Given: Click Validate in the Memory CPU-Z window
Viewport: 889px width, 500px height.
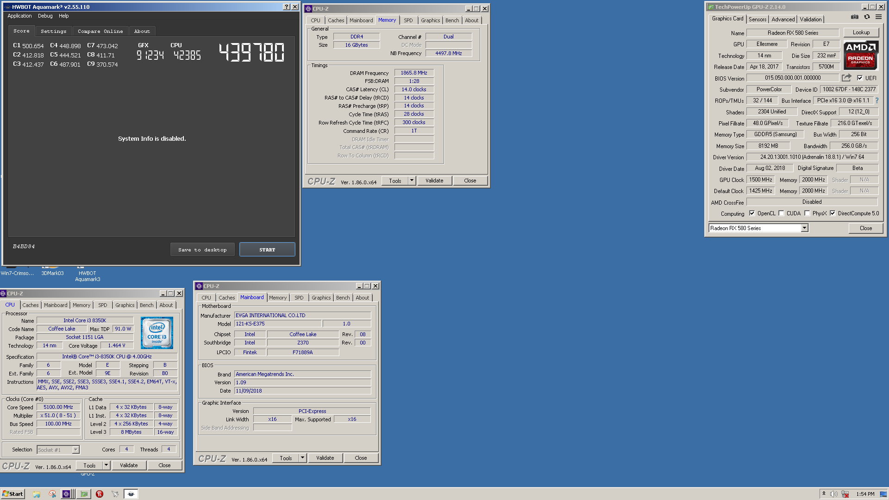Looking at the screenshot, I should (x=434, y=181).
